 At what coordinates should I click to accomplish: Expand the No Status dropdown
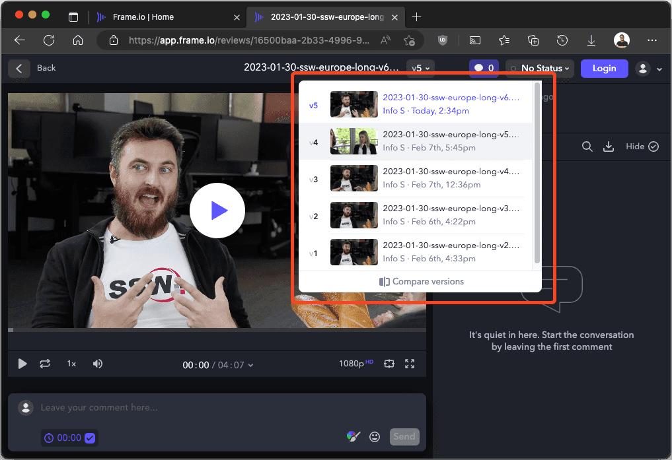tap(541, 68)
